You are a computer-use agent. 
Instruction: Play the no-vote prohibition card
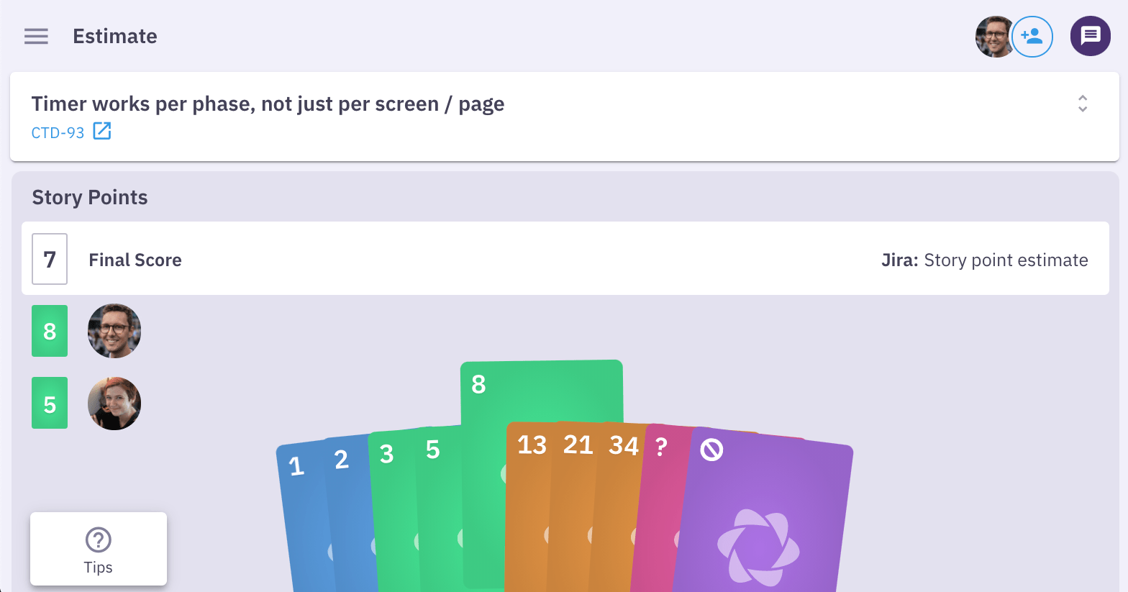coord(713,449)
